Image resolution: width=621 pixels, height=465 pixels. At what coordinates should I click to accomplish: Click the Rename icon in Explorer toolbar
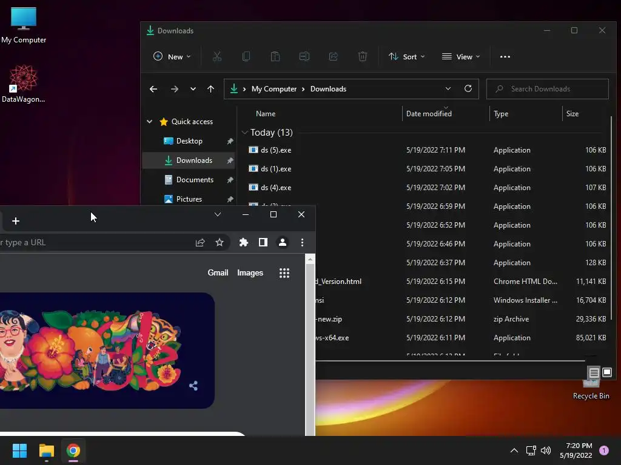point(304,56)
